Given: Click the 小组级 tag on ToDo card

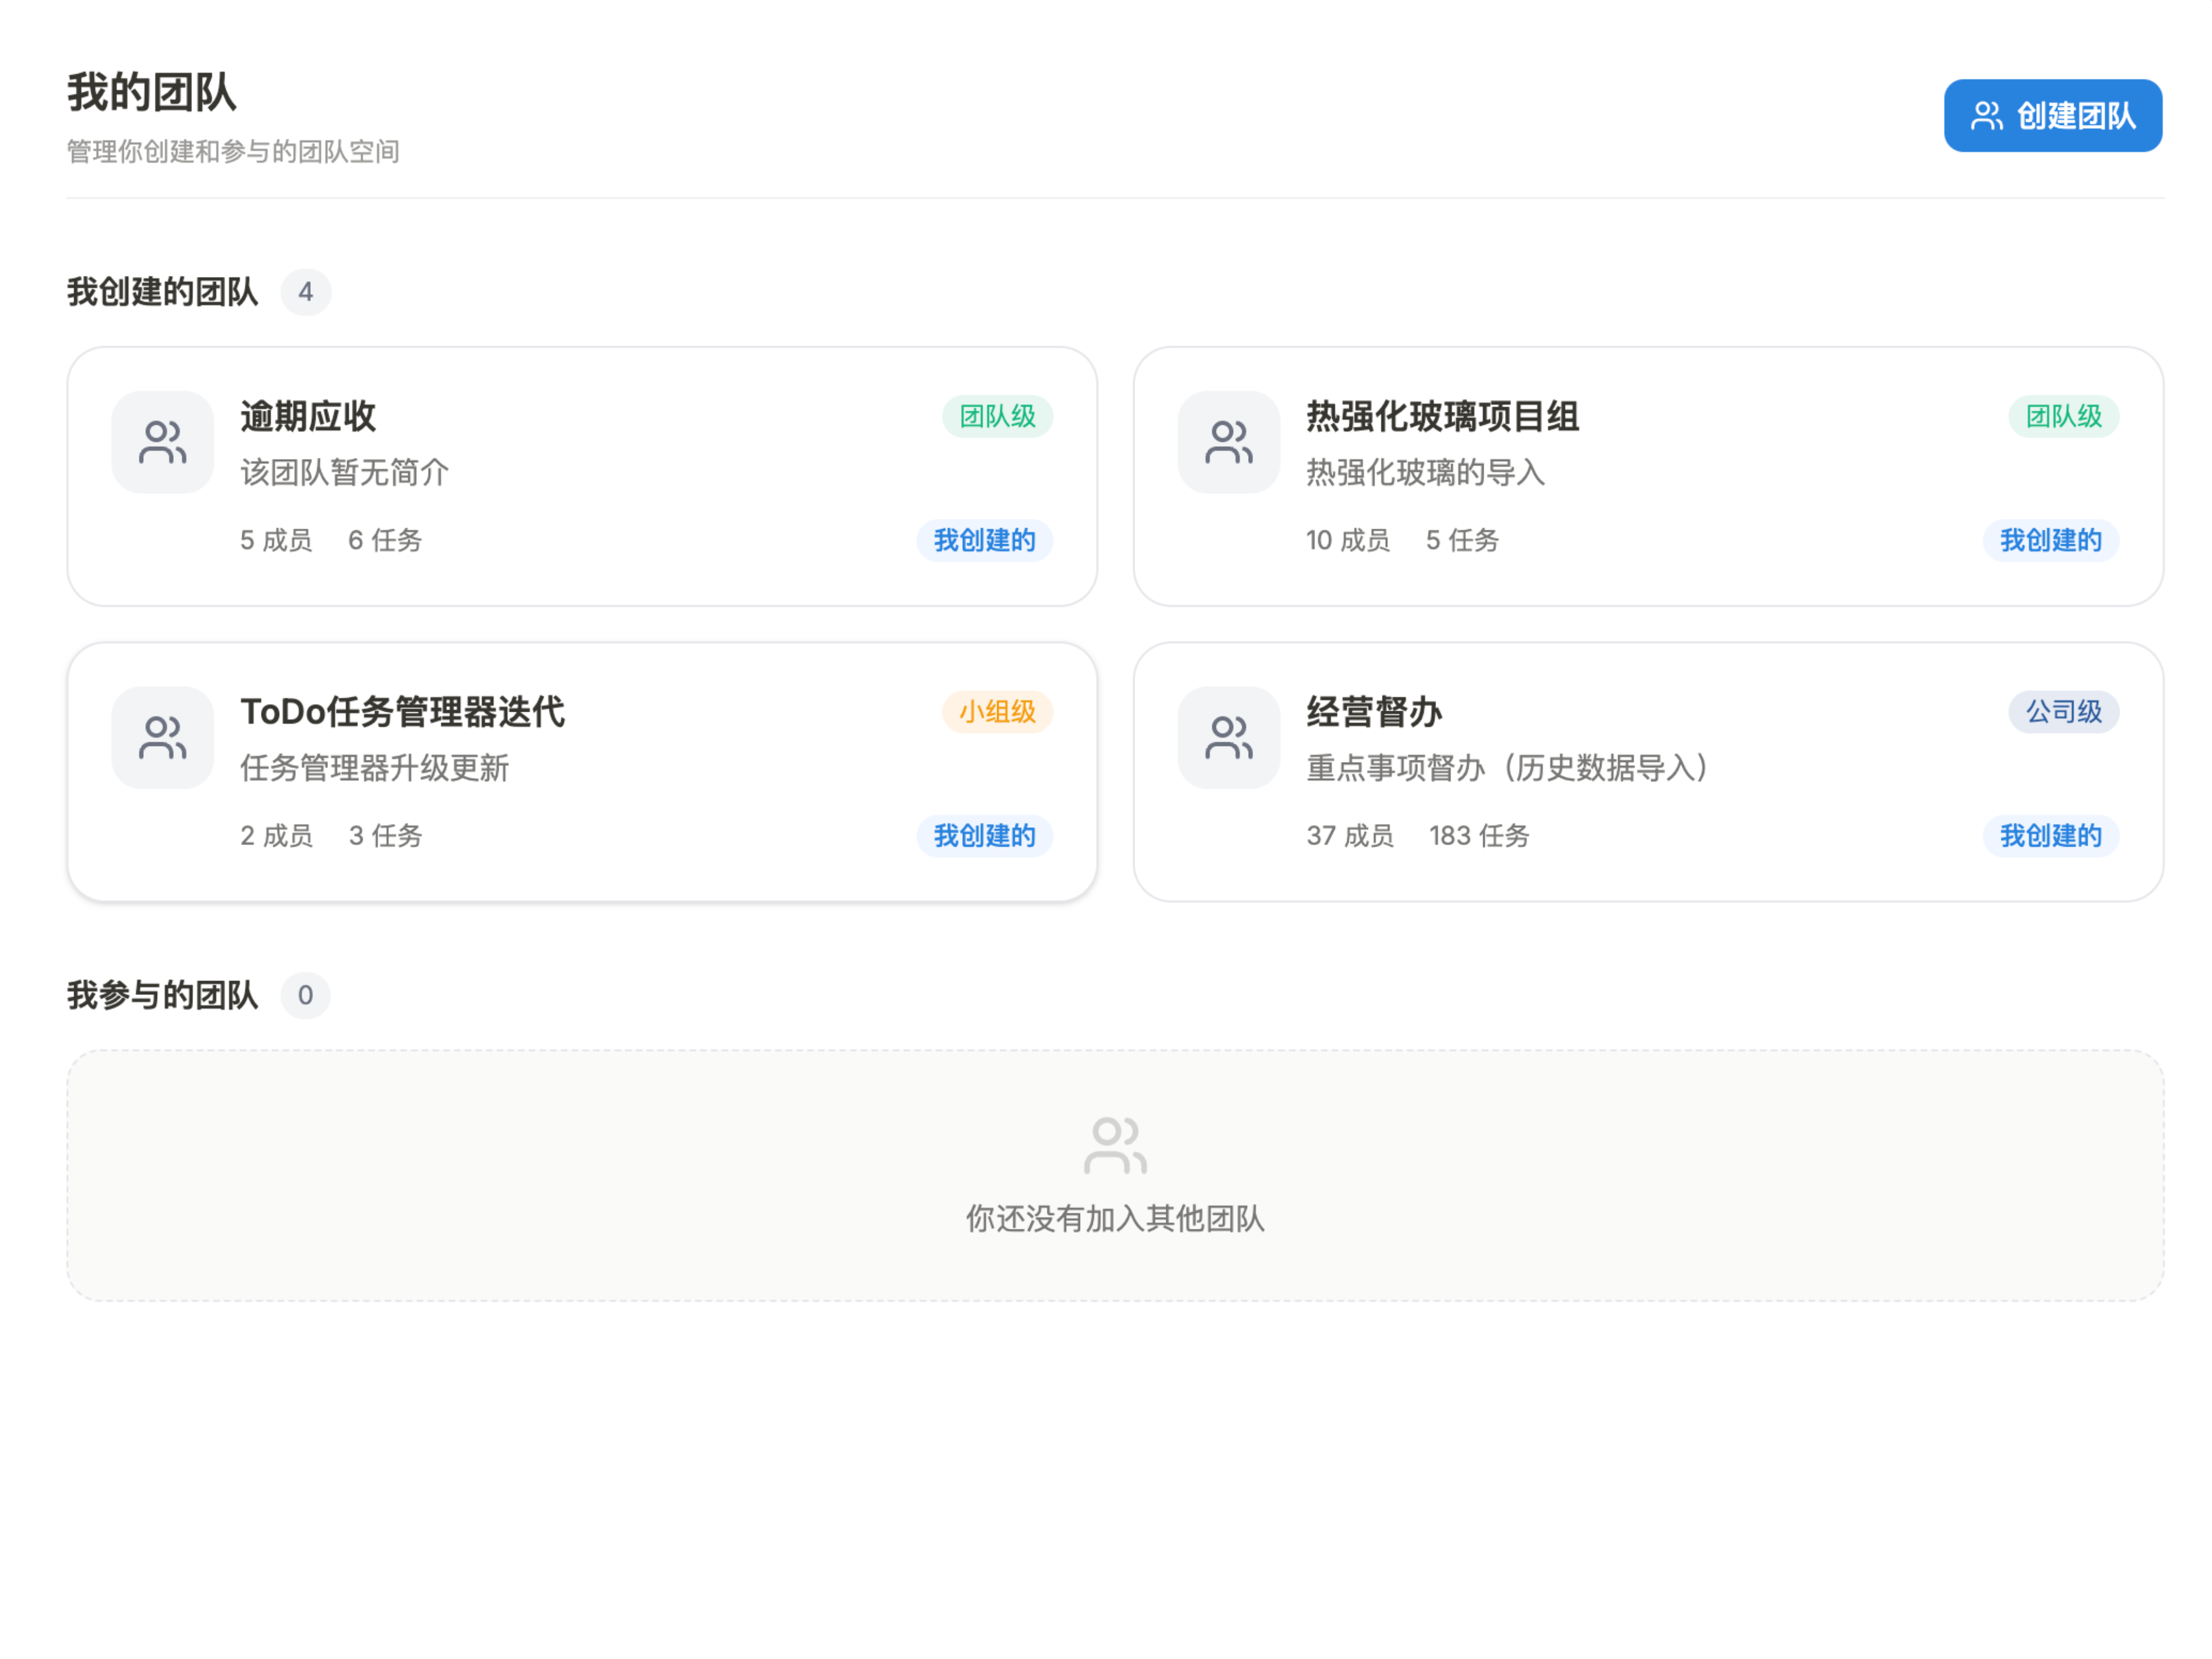Looking at the screenshot, I should coord(997,712).
